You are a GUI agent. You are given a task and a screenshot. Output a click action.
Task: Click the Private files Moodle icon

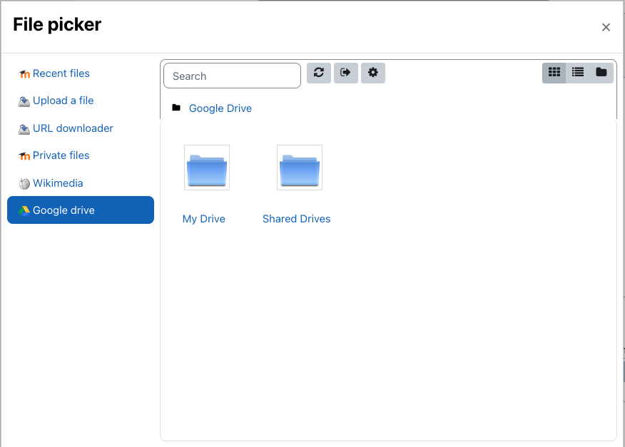(24, 156)
